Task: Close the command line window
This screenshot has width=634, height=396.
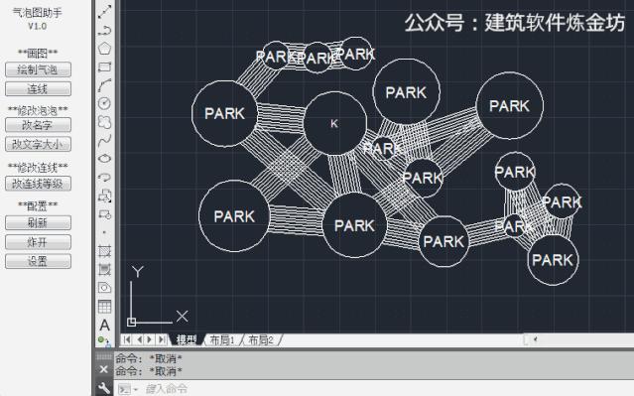Action: pos(104,369)
